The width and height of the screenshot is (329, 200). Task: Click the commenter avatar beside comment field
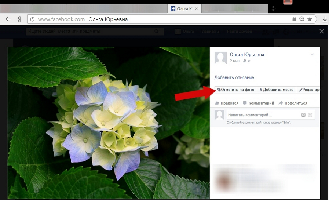(x=219, y=115)
